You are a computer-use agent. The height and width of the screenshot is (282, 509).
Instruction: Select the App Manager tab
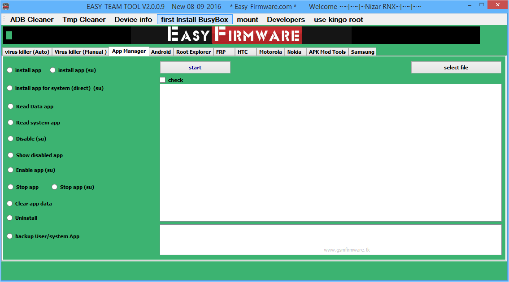[x=129, y=51]
